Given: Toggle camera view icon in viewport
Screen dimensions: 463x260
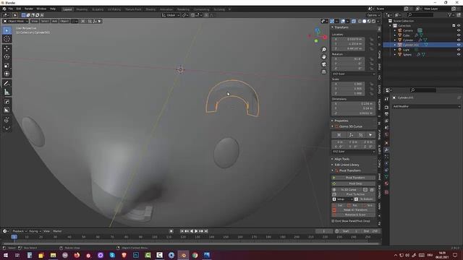Looking at the screenshot, I should click(324, 64).
